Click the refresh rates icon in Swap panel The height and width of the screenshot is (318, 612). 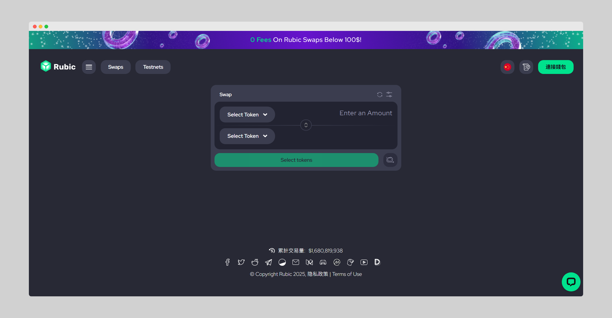pyautogui.click(x=380, y=94)
